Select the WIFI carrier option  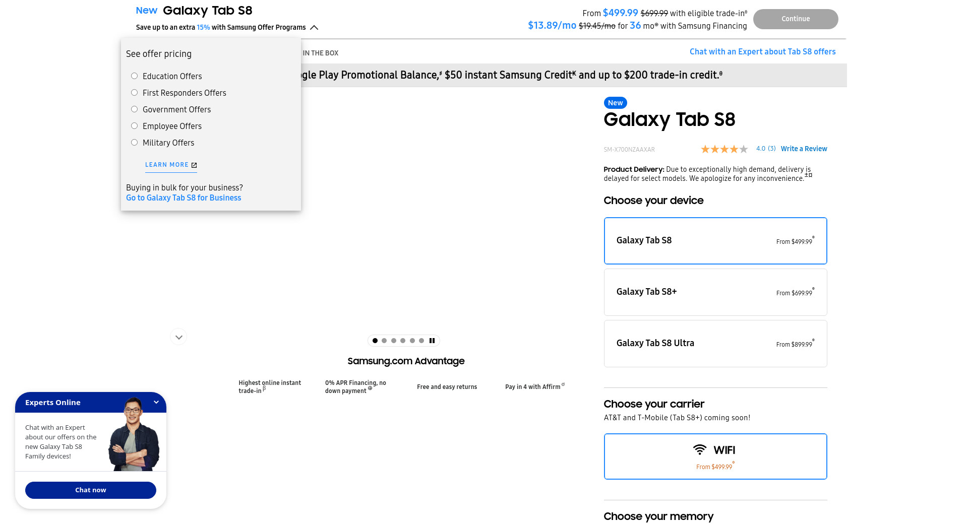click(x=715, y=456)
